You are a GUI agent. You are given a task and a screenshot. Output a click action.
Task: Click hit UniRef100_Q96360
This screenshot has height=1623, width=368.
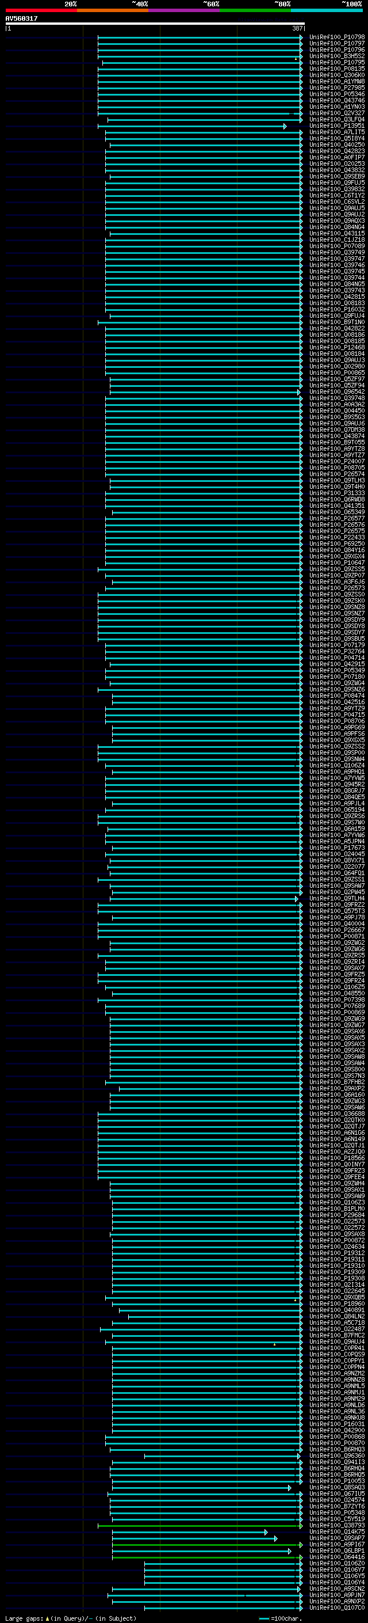click(x=337, y=1455)
